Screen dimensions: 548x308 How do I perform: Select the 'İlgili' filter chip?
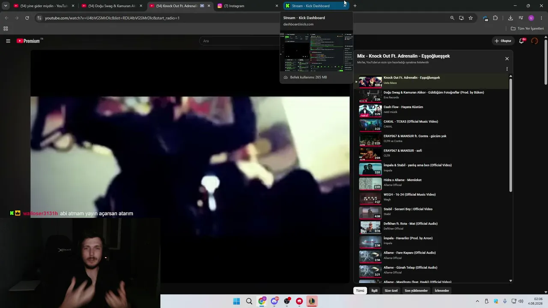pyautogui.click(x=375, y=290)
